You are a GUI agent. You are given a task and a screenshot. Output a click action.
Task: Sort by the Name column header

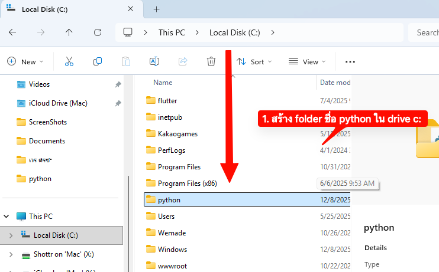click(163, 83)
